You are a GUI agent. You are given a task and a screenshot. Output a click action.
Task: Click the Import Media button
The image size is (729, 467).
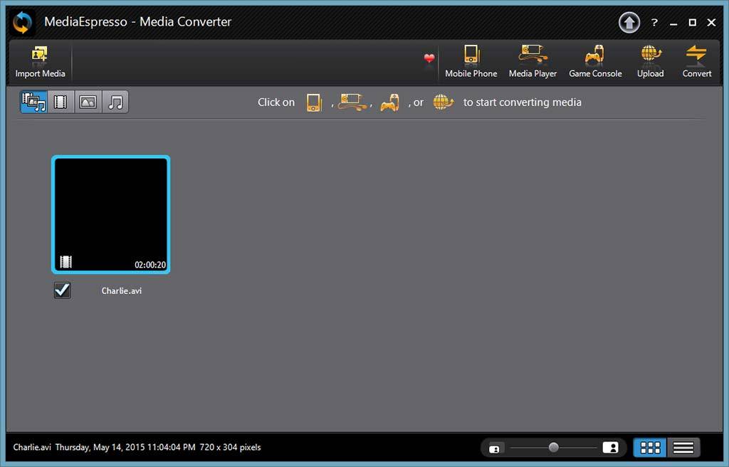(40, 61)
